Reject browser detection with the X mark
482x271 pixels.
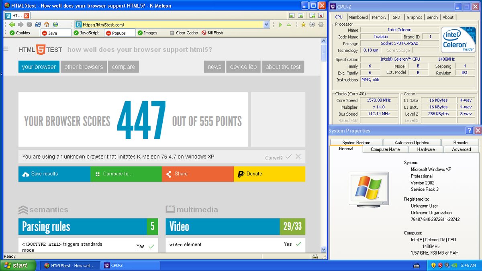click(x=298, y=157)
